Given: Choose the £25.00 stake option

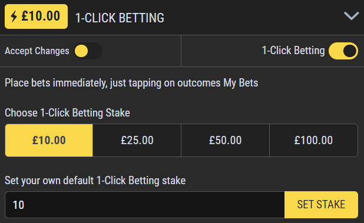Looking at the screenshot, I should click(137, 140).
